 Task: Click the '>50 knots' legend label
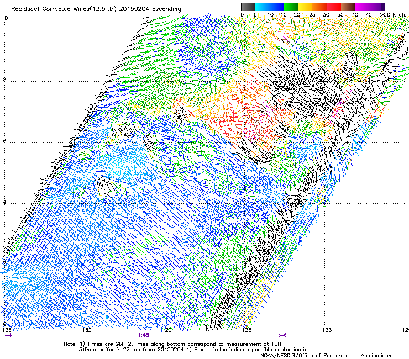[393, 15]
